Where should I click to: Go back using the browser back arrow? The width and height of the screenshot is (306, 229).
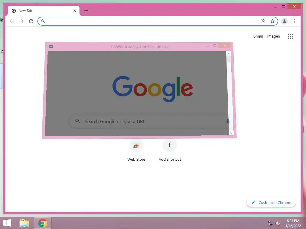(12, 21)
